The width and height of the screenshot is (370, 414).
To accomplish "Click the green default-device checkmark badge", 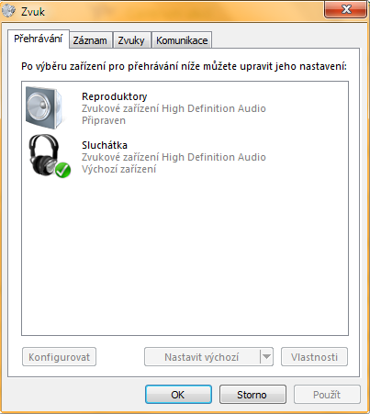I will tap(63, 170).
